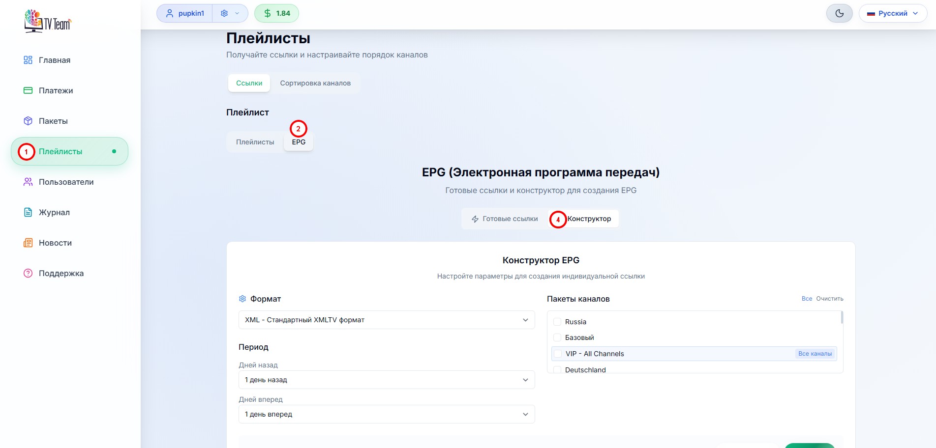This screenshot has height=448, width=936.
Task: Open Платежи via its card icon
Action: [x=28, y=90]
